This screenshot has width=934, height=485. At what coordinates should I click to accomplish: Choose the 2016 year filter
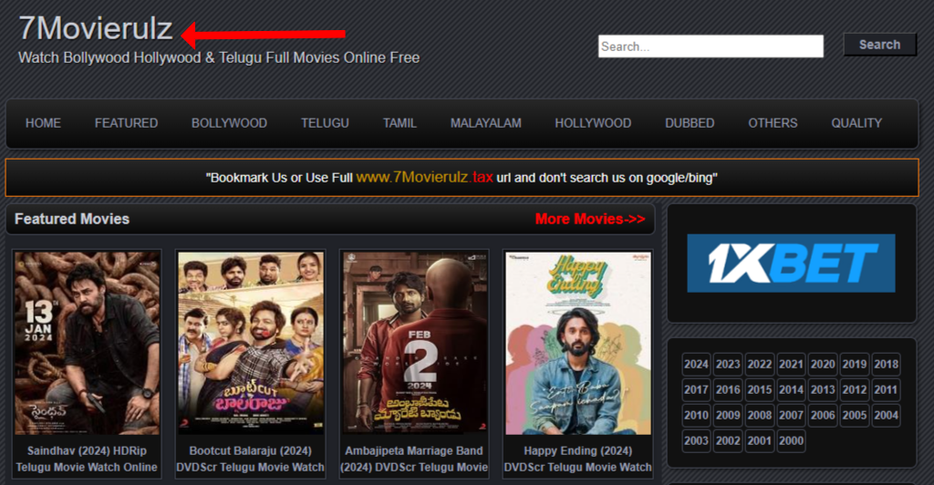727,390
